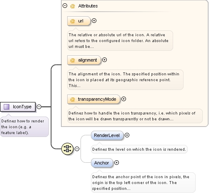The image size is (209, 194).
Task: Click the @ icon of alignment attribute
Action: [x=73, y=60]
